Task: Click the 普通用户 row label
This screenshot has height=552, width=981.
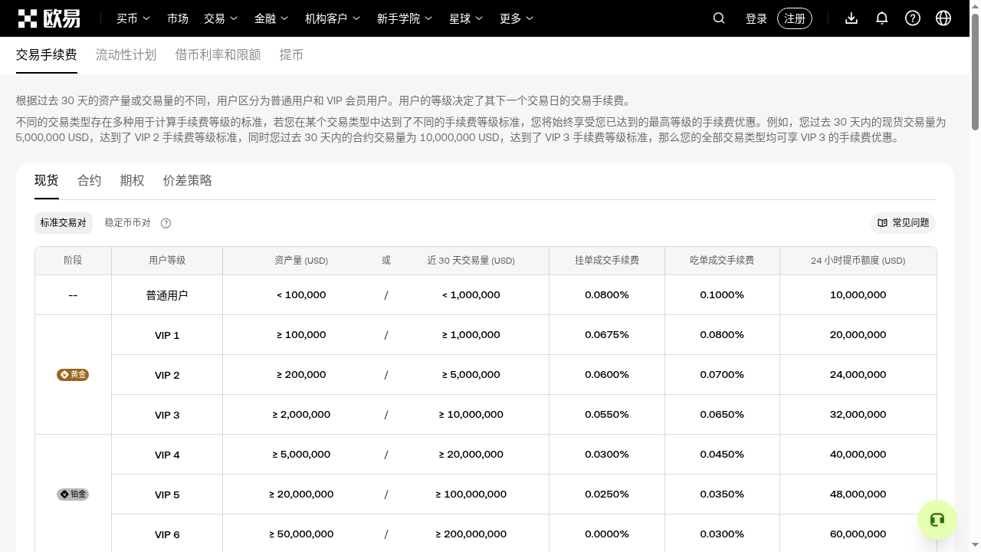Action: 167,295
